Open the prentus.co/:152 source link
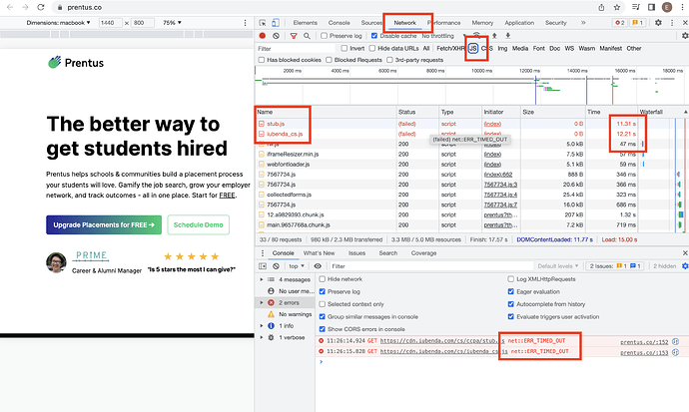Viewport: 689px width, 412px height. 644,342
